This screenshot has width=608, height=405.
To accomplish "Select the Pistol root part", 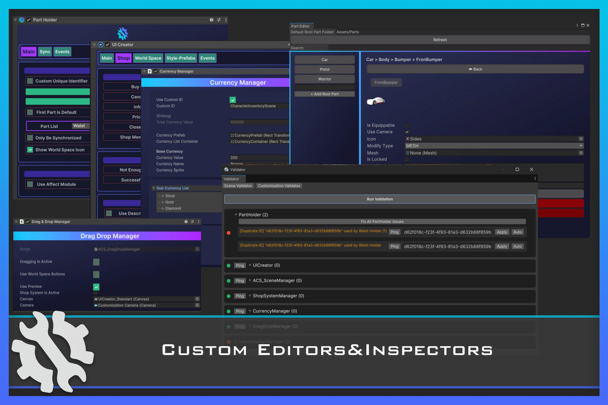I will (325, 69).
